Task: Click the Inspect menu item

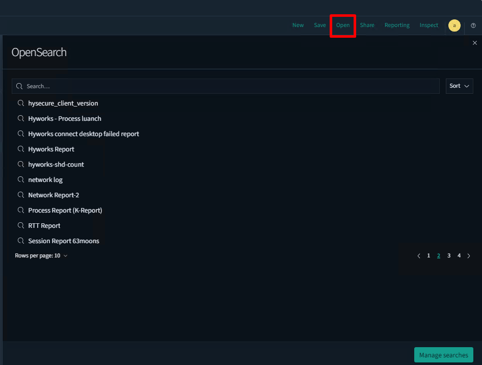Action: (429, 25)
